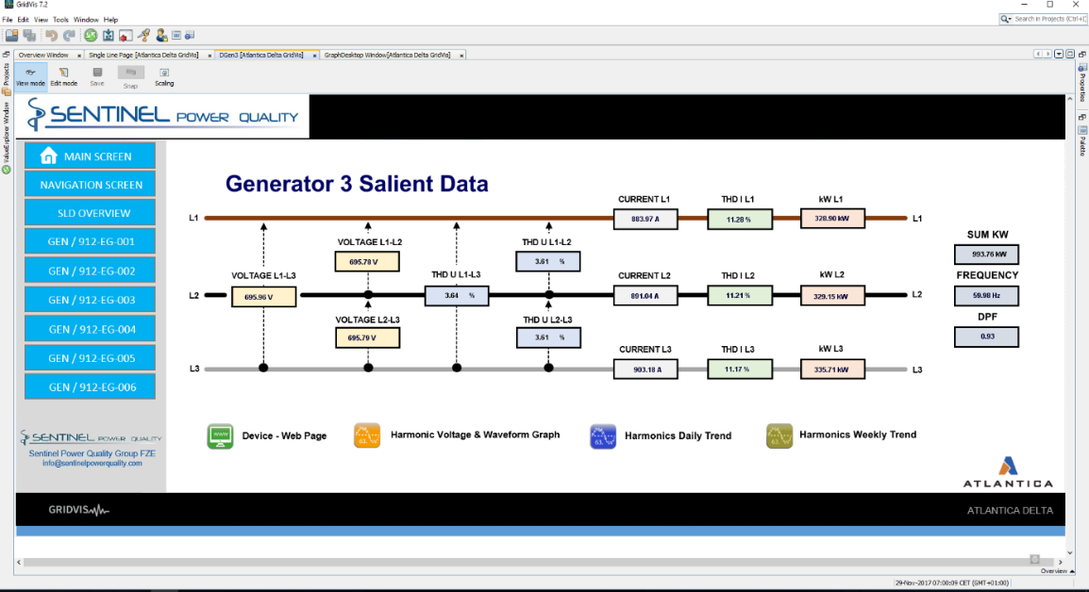Image resolution: width=1089 pixels, height=592 pixels.
Task: Open GEN / 912-EG-001 page
Action: [91, 241]
